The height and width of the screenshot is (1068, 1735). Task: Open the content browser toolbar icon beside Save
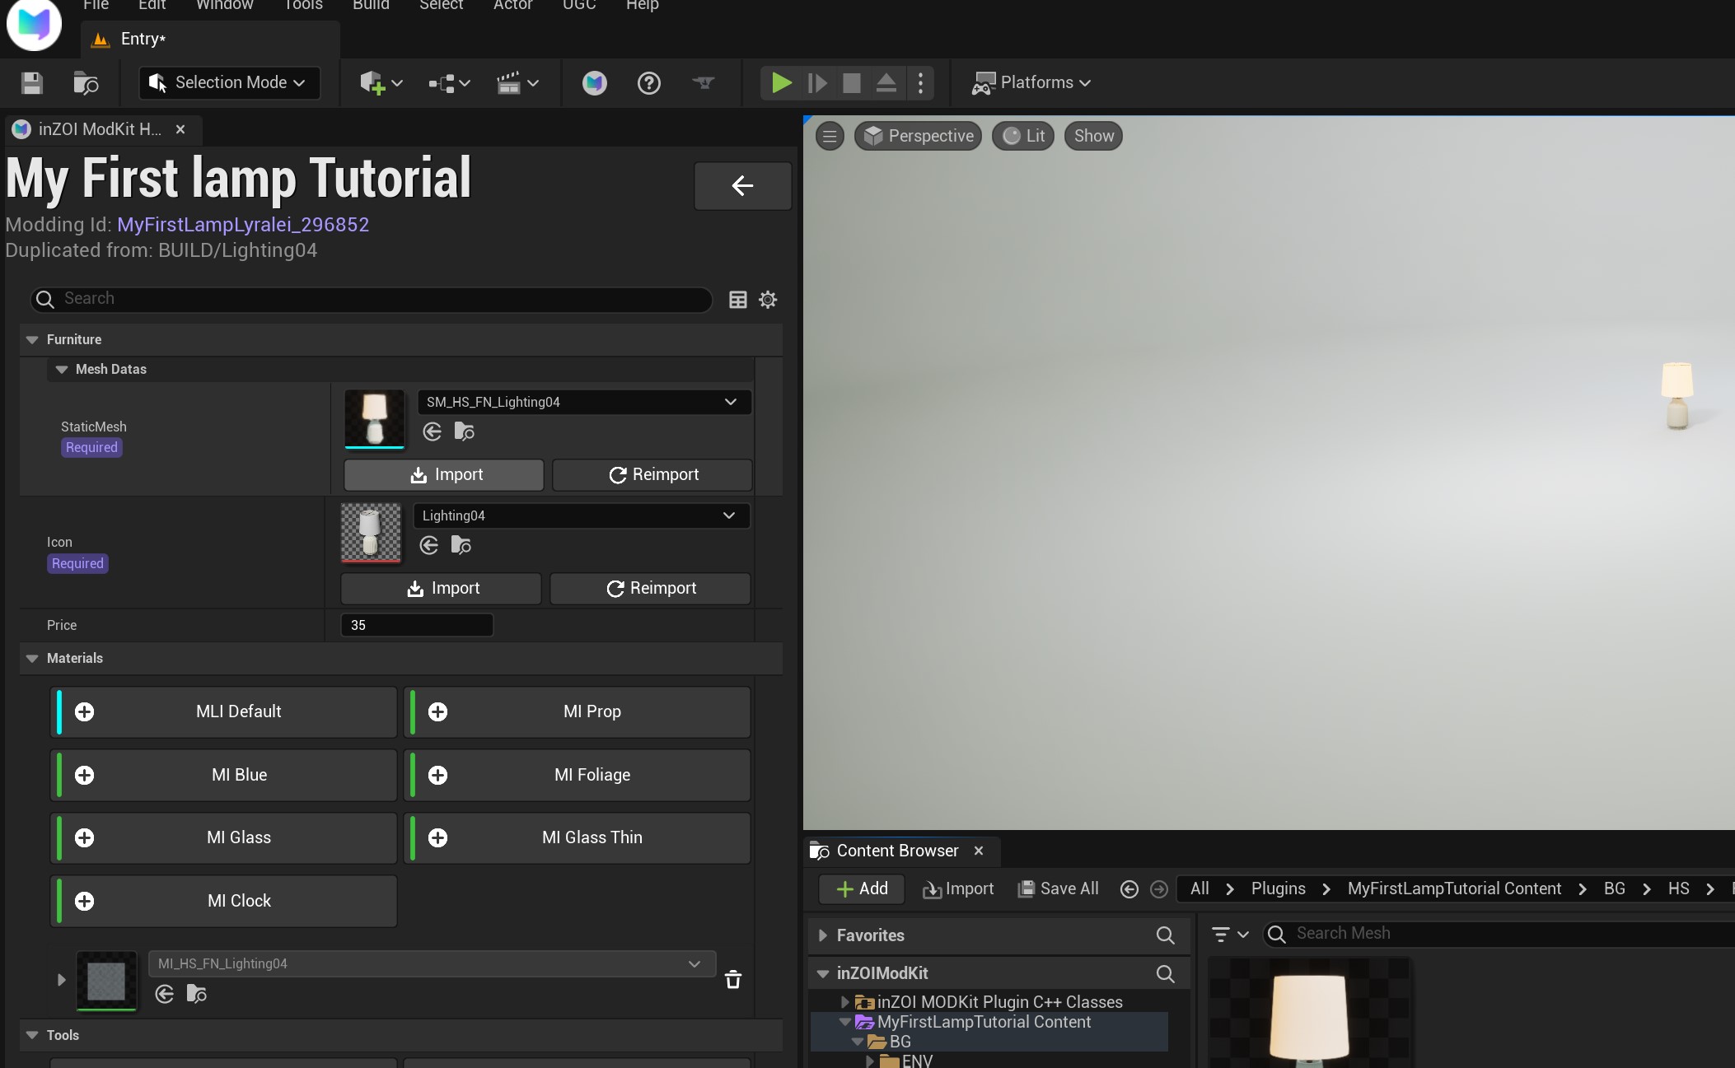[86, 82]
